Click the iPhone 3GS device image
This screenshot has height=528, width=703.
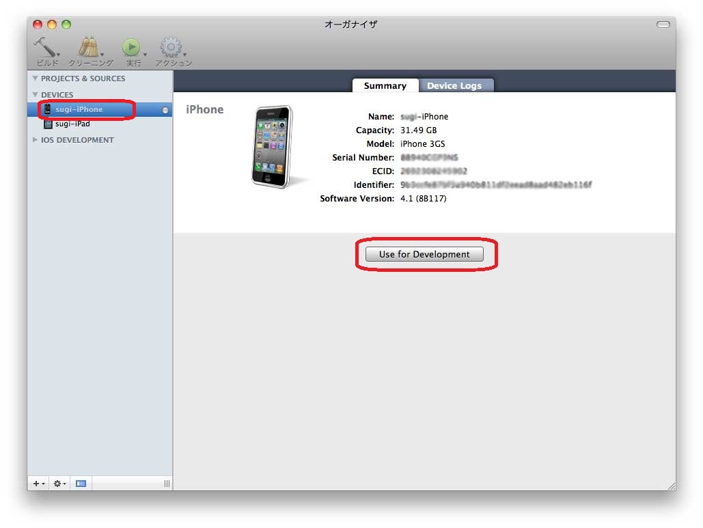pyautogui.click(x=272, y=146)
